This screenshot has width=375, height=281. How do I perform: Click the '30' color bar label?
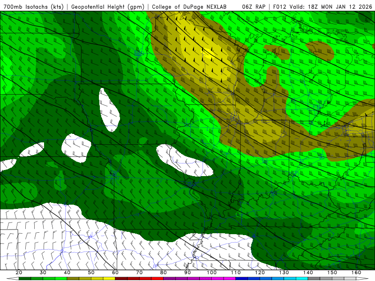(43, 273)
